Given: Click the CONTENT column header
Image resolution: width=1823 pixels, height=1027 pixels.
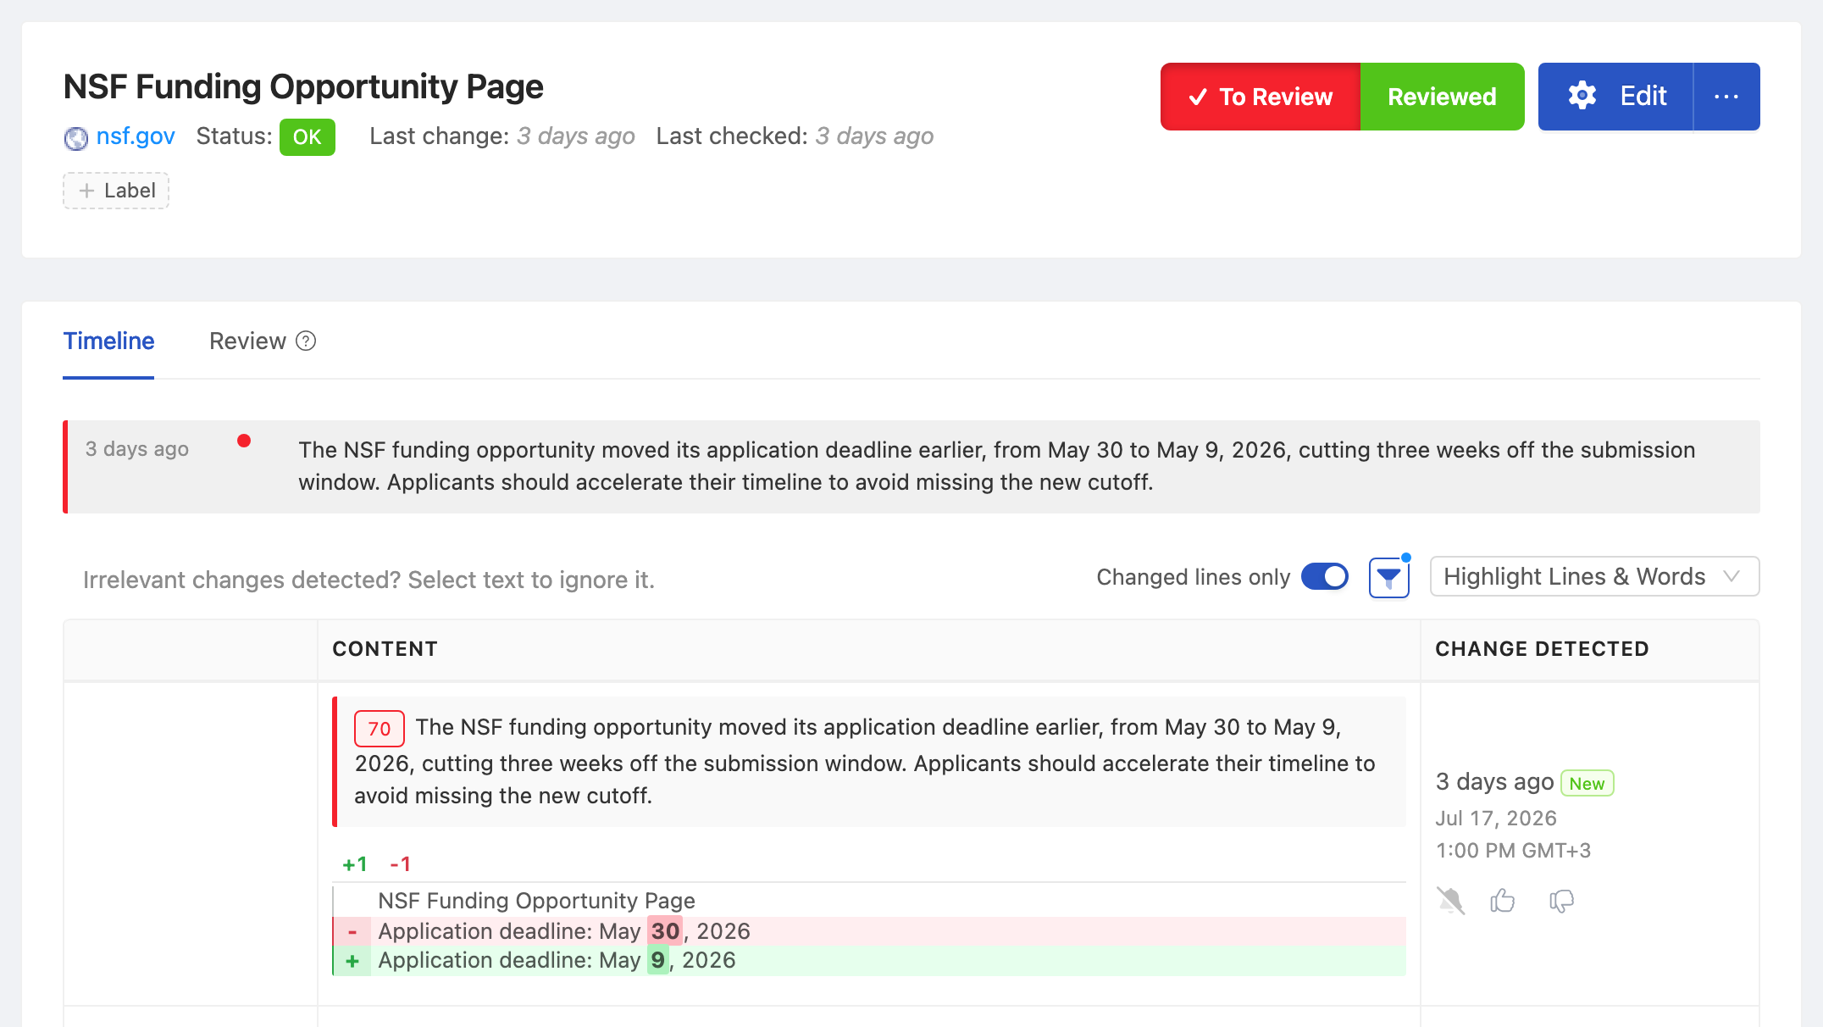Looking at the screenshot, I should [385, 649].
